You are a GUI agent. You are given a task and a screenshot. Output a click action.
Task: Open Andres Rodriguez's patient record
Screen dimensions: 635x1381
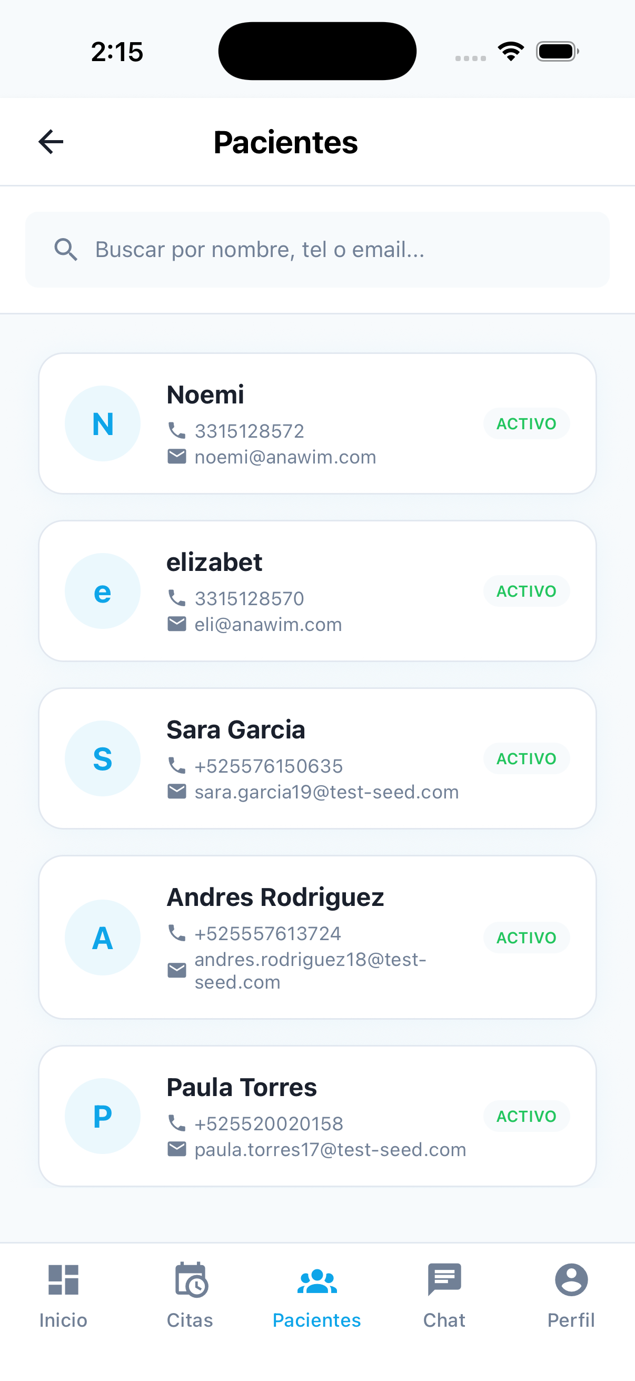317,937
